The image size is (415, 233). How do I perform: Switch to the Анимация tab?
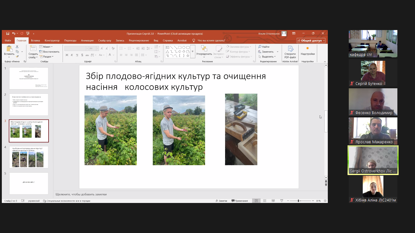point(87,41)
